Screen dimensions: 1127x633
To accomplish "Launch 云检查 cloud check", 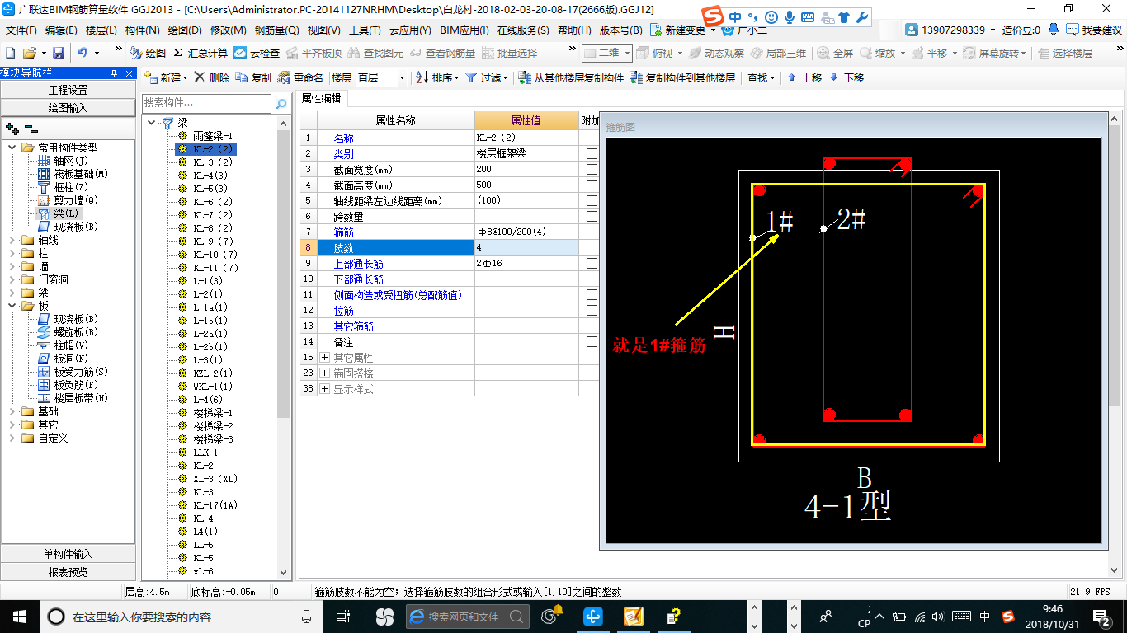I will tap(257, 53).
